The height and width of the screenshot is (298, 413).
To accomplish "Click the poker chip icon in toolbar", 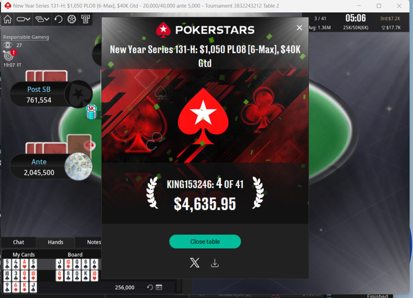I will (71, 19).
